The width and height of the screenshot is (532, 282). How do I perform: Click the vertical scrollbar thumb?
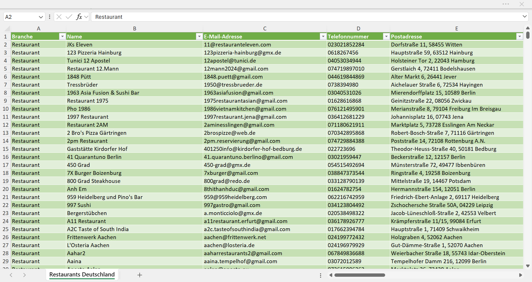(x=528, y=35)
